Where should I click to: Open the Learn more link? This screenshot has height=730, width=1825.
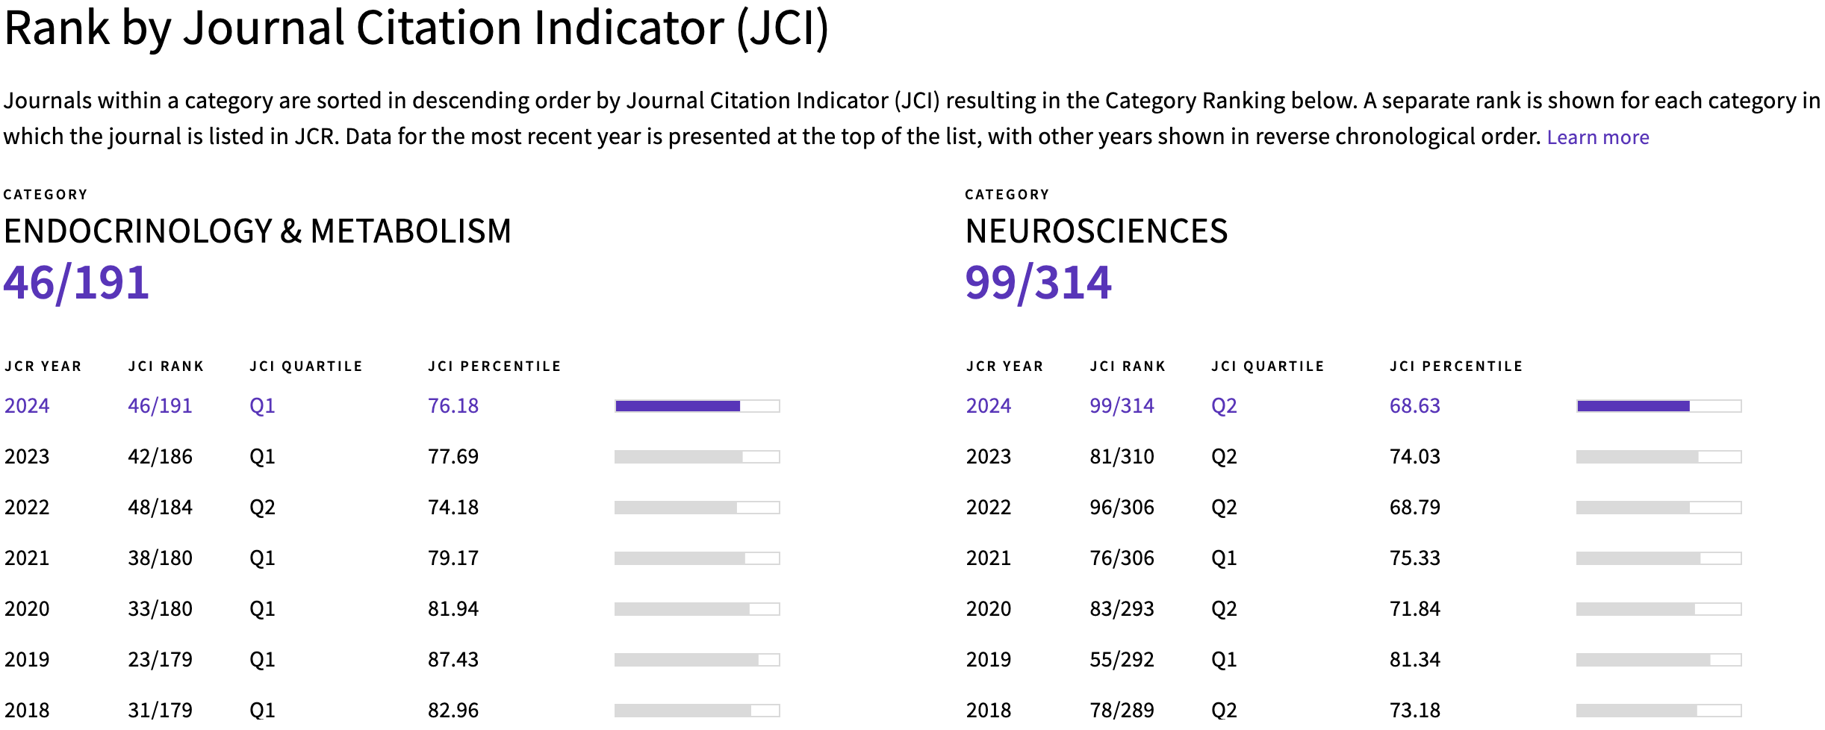(1597, 137)
